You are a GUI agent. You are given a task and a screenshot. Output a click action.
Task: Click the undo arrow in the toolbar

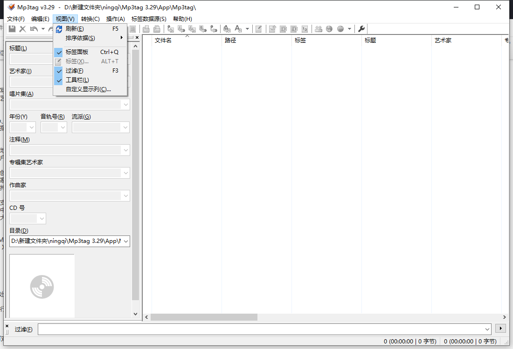[x=34, y=29]
